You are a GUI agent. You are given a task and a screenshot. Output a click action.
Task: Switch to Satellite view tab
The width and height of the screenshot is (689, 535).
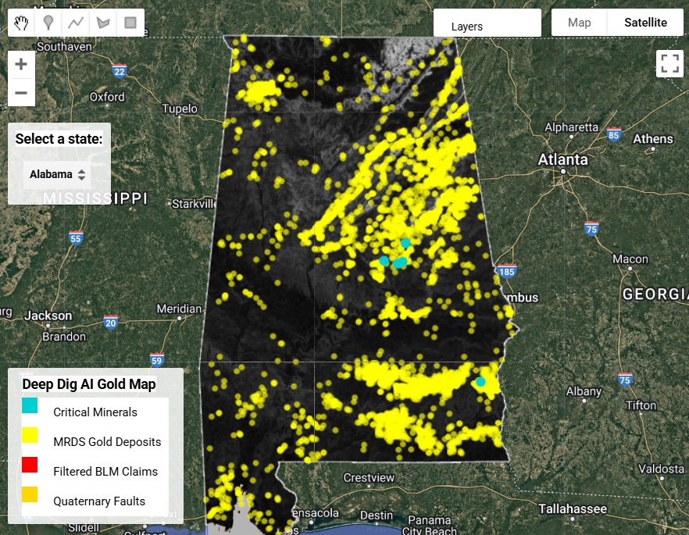(x=645, y=23)
